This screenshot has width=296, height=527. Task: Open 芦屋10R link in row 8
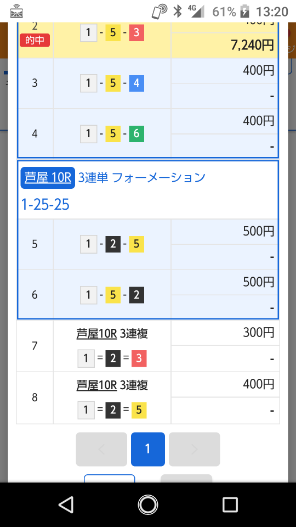pyautogui.click(x=96, y=385)
